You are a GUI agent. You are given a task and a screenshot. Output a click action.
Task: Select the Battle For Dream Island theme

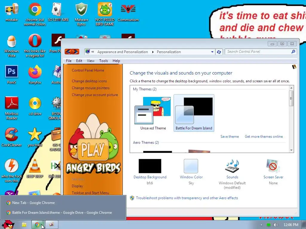tap(194, 113)
